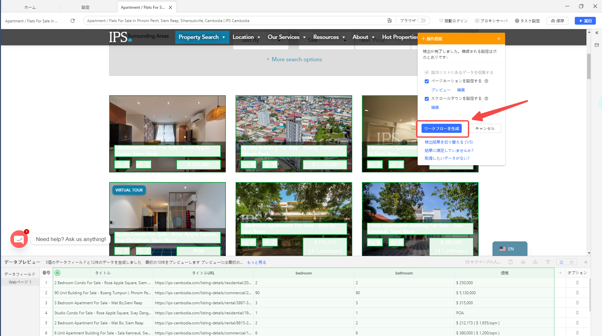602x336 pixels.
Task: Click the page reload icon
Action: (73, 21)
